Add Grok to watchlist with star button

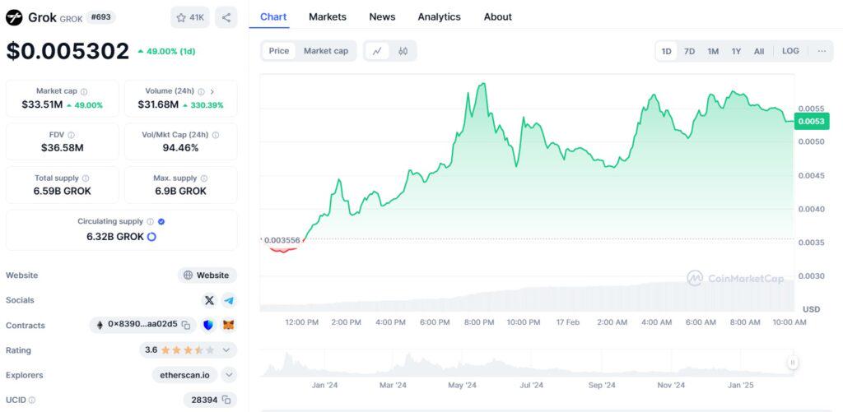(190, 17)
